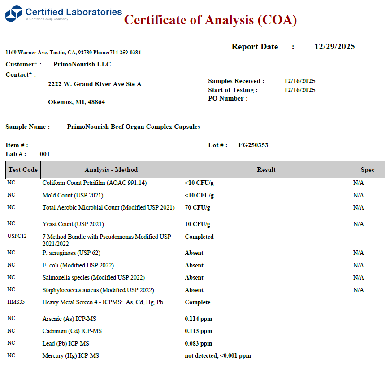Click the lab phone number 714-259-0384
Screen dimensions: 390x368
[125, 53]
